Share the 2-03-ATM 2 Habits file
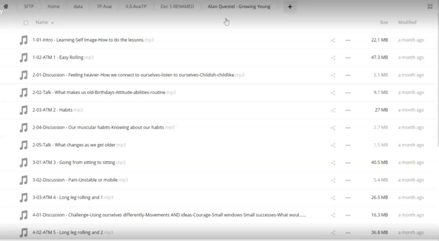The height and width of the screenshot is (241, 439). click(333, 110)
